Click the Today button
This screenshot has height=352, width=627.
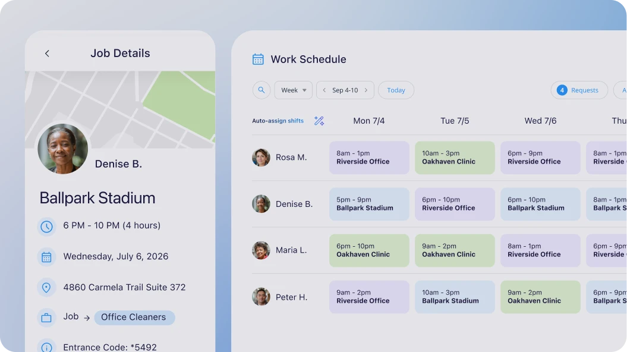396,90
